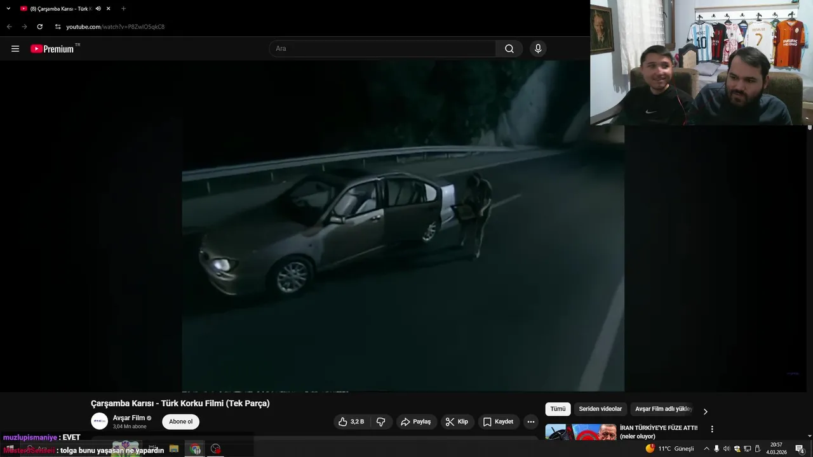This screenshot has height=457, width=813.
Task: Click the 'Abone ol' subscribe button
Action: (180, 421)
